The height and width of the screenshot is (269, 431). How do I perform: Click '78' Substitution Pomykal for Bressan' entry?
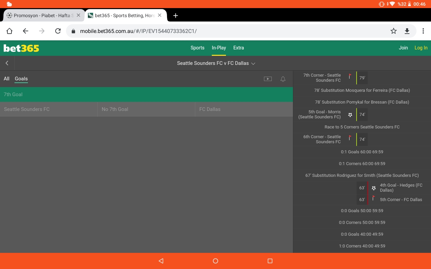(362, 102)
